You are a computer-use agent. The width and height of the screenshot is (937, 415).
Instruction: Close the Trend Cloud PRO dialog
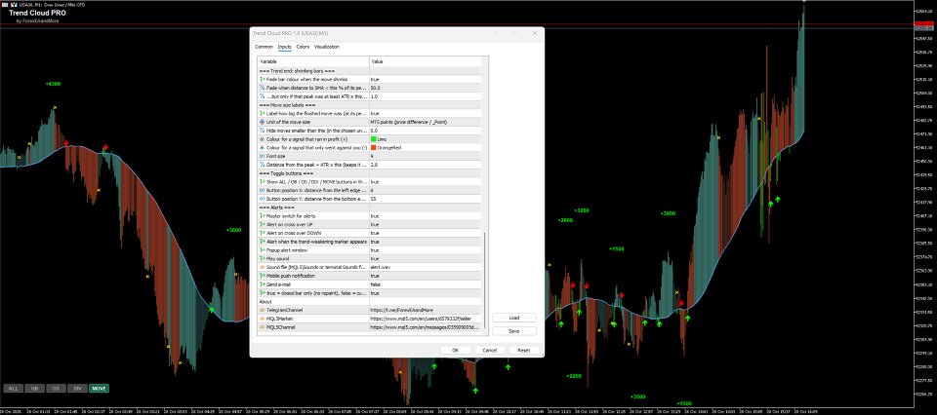point(534,33)
